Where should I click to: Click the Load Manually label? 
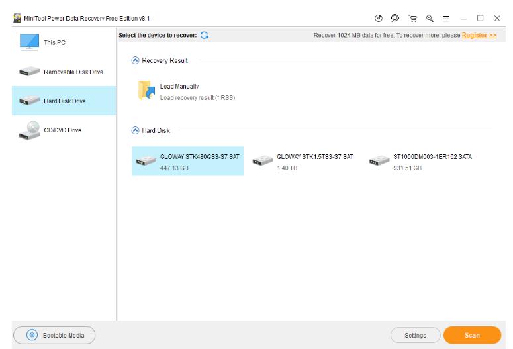pyautogui.click(x=179, y=87)
